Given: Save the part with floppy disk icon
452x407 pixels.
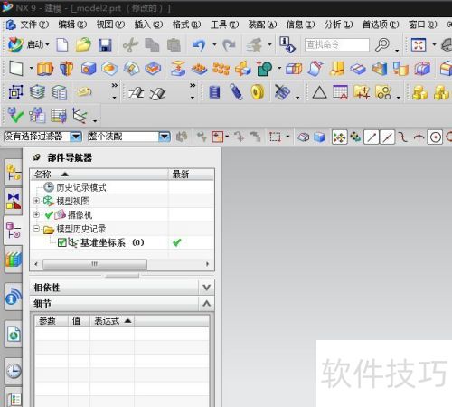Looking at the screenshot, I should pos(105,45).
